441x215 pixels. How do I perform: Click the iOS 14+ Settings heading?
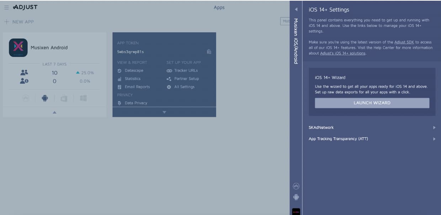(329, 10)
